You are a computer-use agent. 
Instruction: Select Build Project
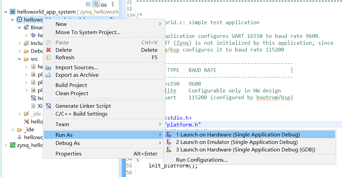(x=104, y=85)
